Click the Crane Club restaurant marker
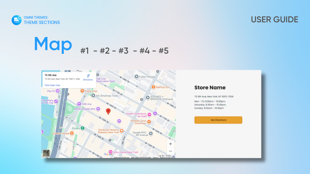Screen dimensions: 310x174 click(82, 91)
